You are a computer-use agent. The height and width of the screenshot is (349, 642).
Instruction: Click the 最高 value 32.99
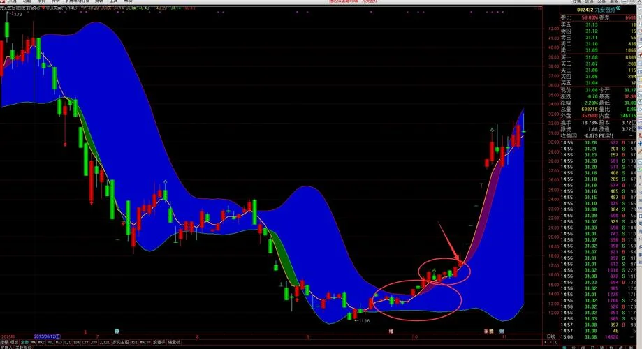pyautogui.click(x=629, y=96)
